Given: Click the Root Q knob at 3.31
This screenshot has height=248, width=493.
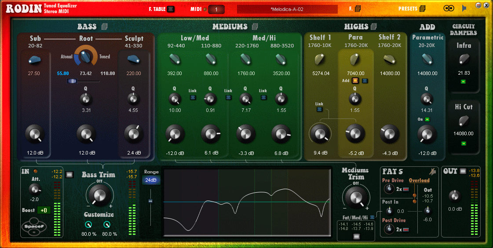Looking at the screenshot, I should pyautogui.click(x=86, y=100).
